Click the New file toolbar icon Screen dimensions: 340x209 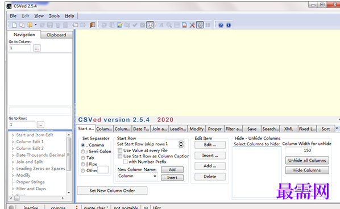[x=14, y=25]
